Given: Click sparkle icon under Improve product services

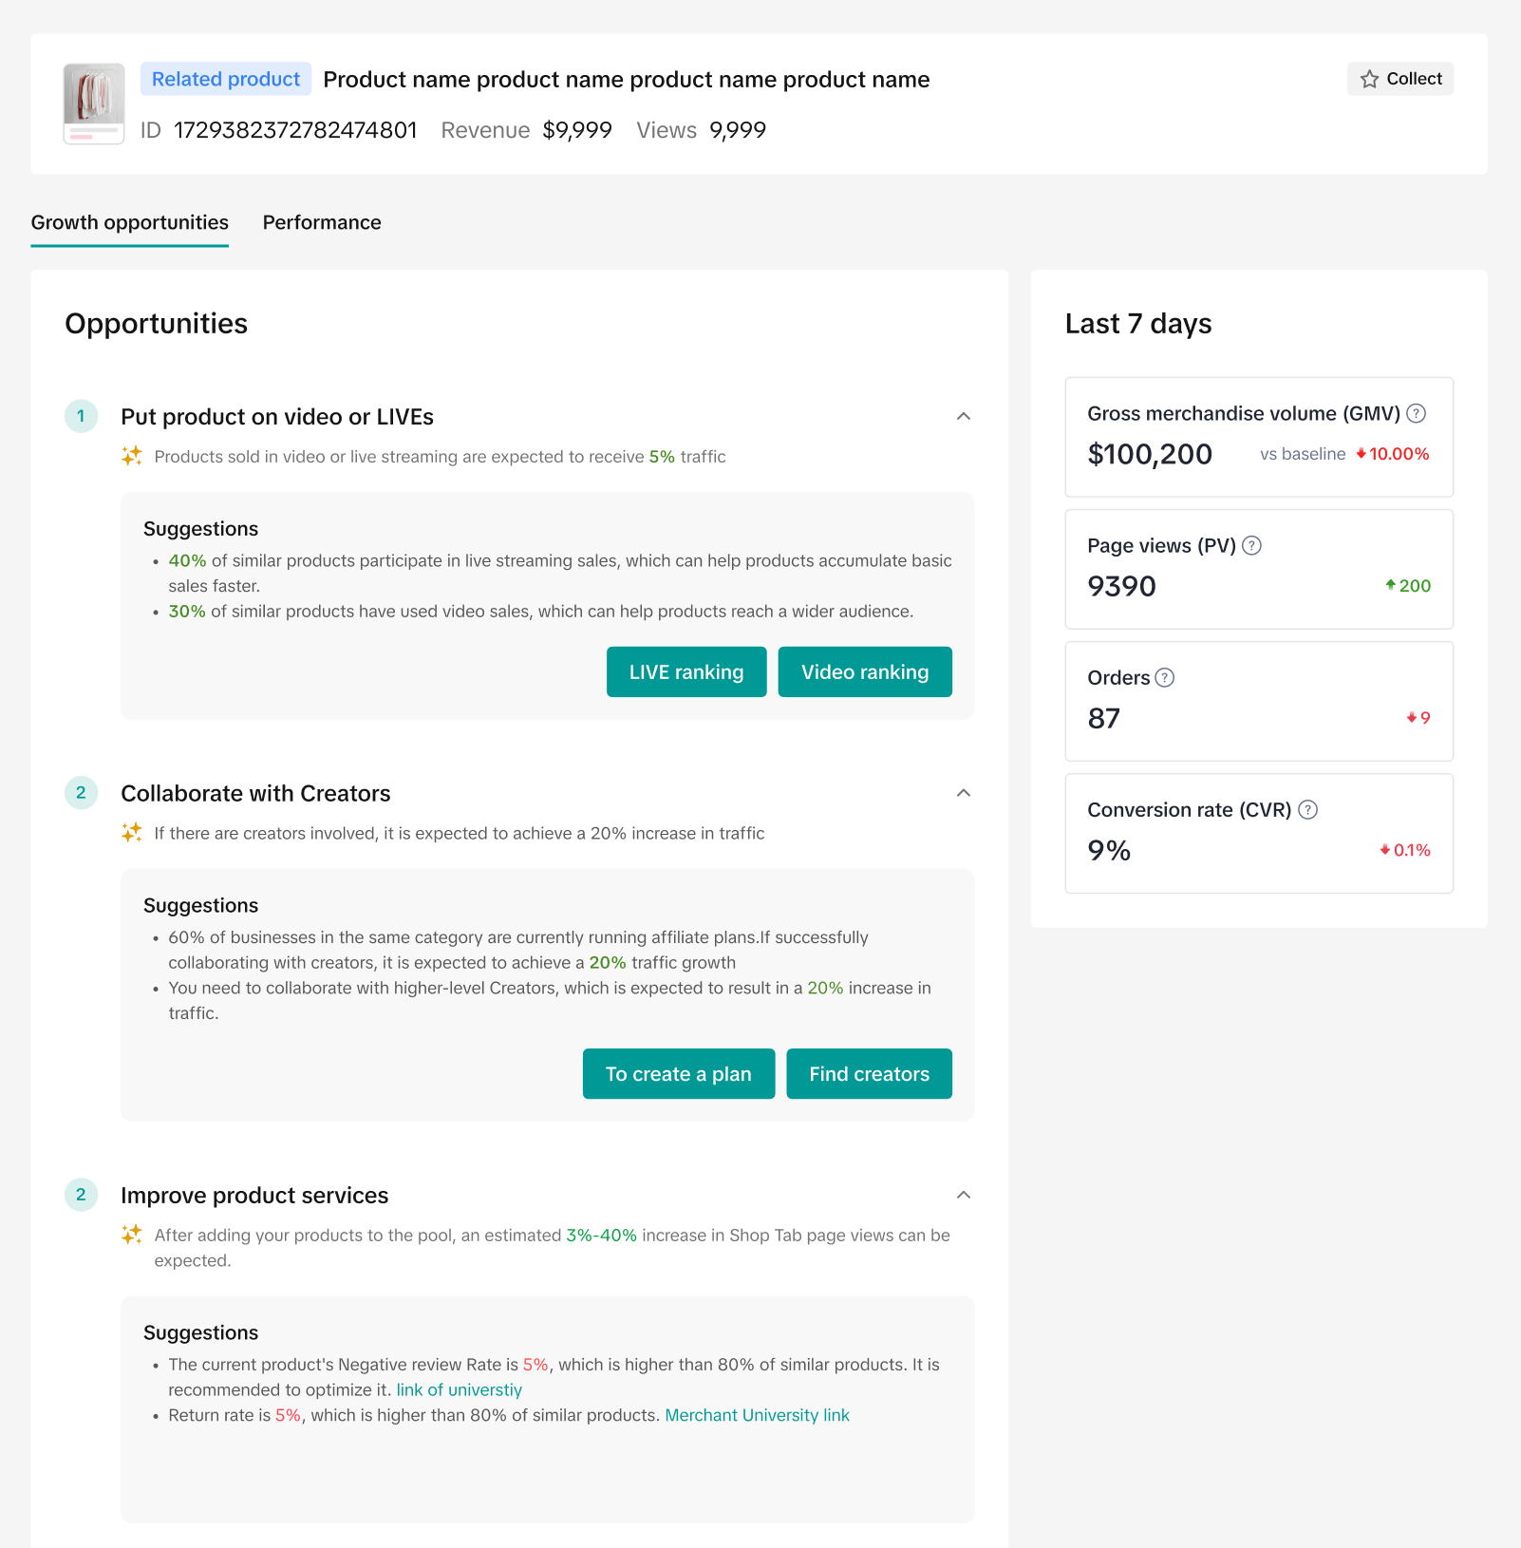Looking at the screenshot, I should click(132, 1235).
